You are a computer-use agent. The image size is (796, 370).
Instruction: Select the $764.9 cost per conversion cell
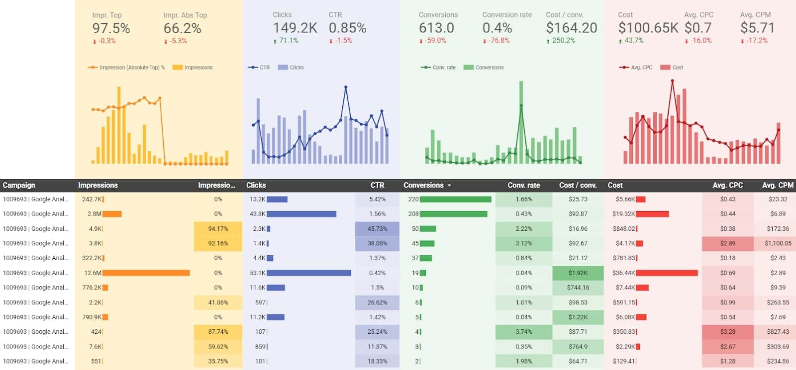tap(578, 347)
